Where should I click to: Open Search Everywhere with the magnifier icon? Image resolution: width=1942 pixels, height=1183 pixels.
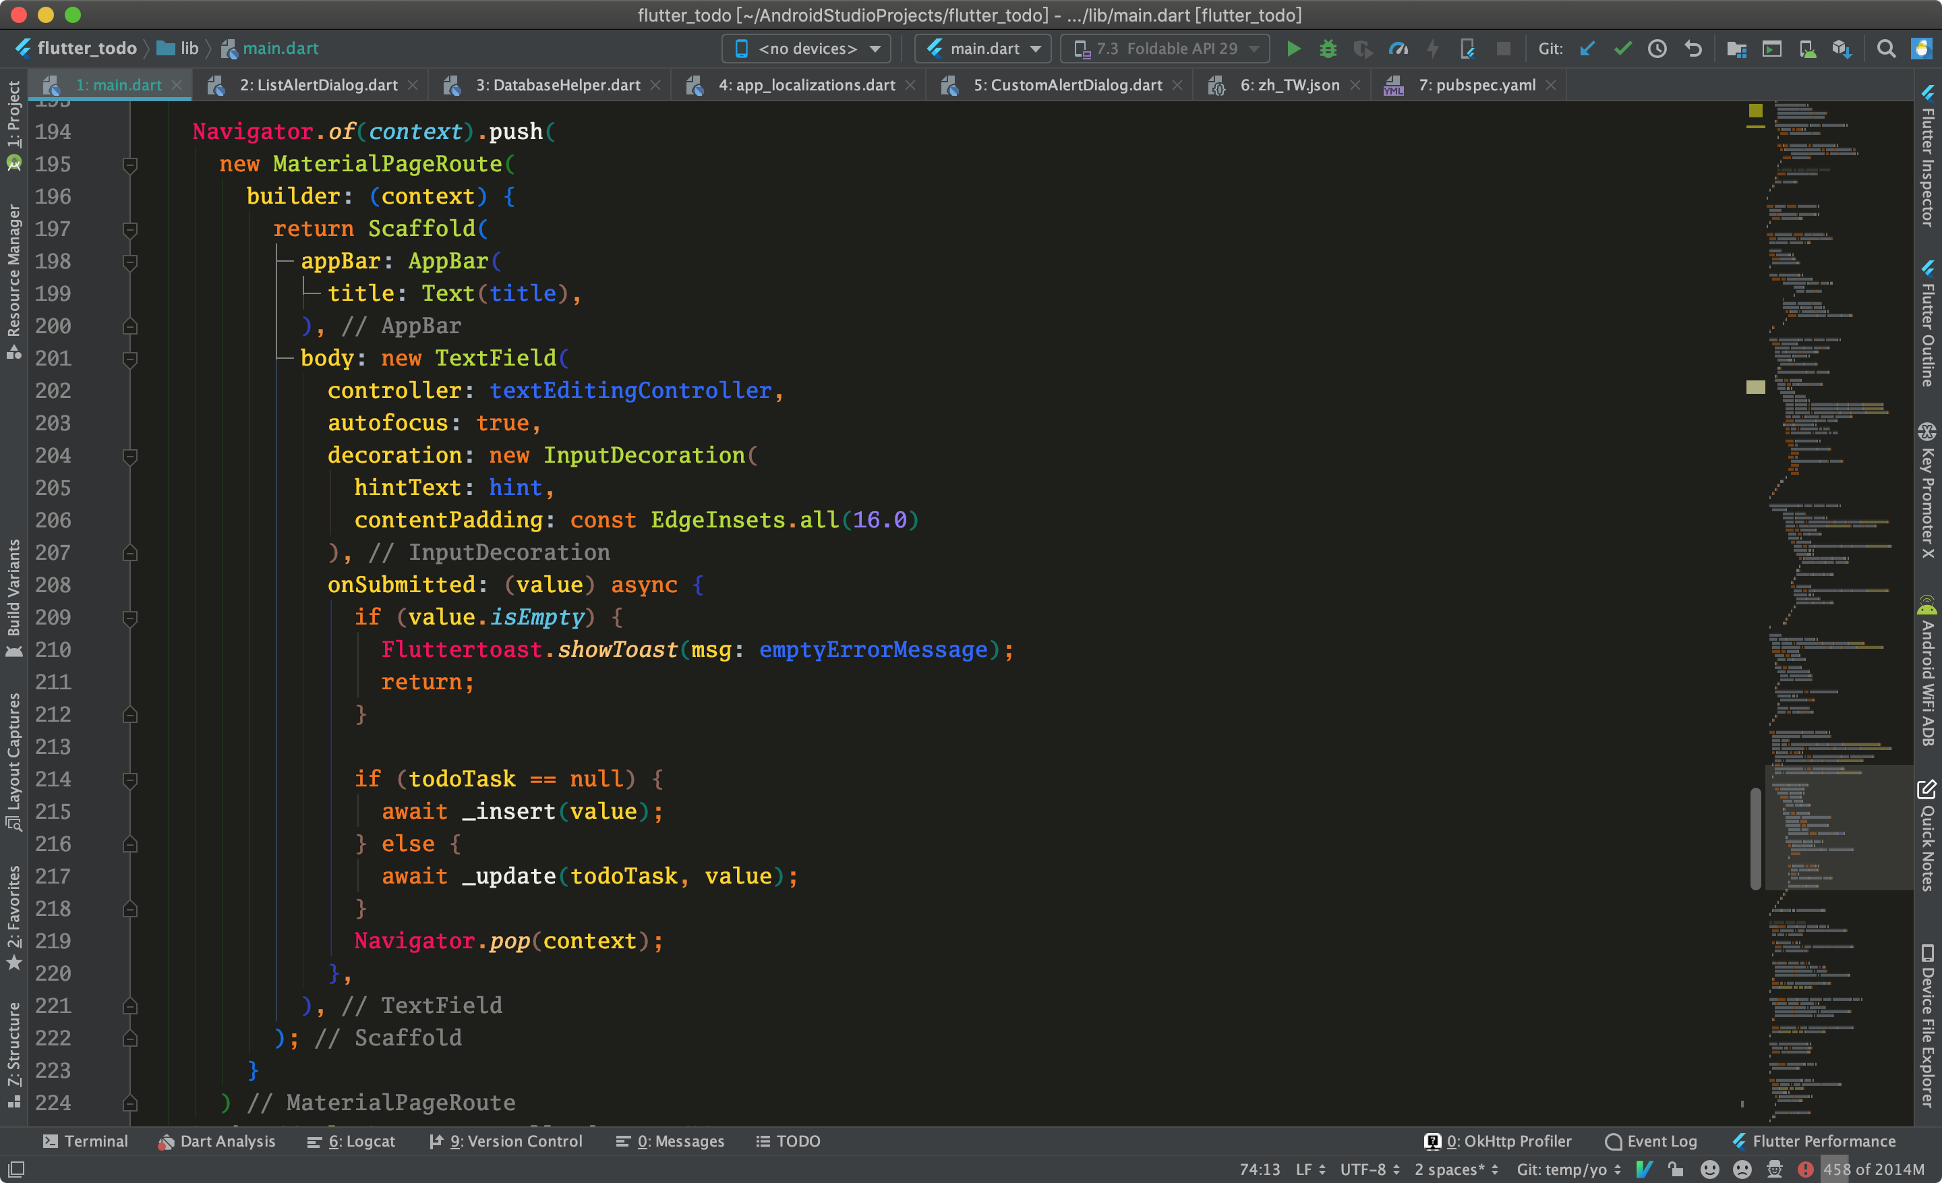pyautogui.click(x=1887, y=48)
